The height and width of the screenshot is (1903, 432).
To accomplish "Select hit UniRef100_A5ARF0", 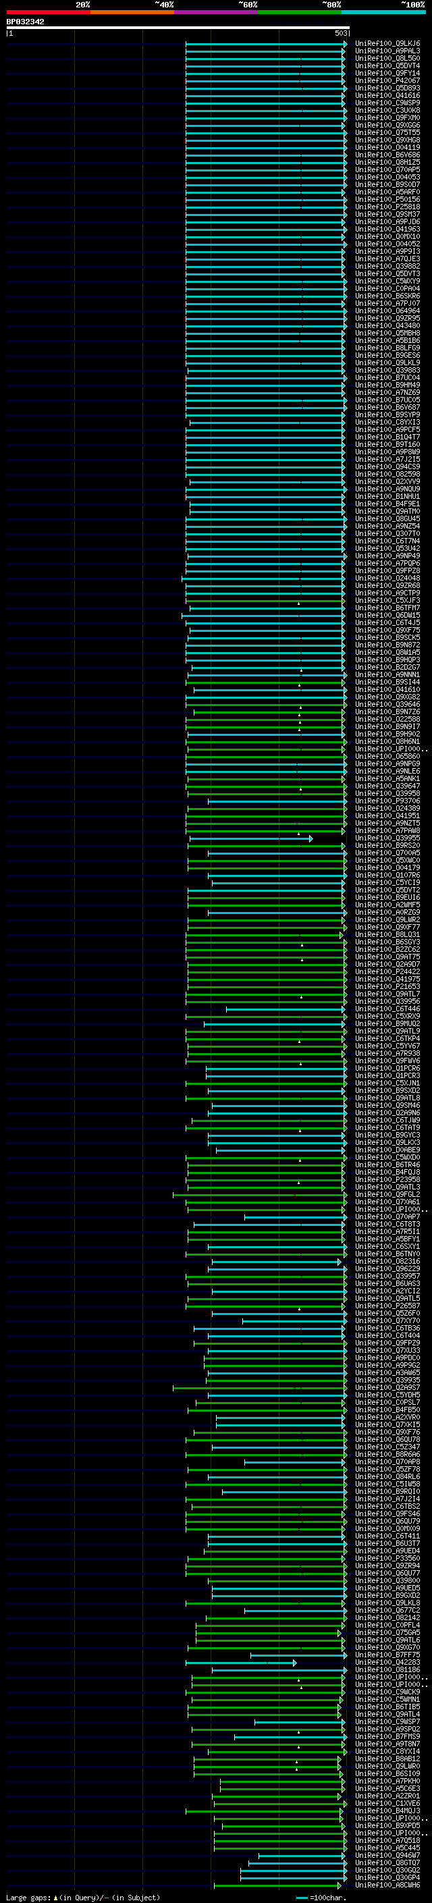I will tap(387, 192).
